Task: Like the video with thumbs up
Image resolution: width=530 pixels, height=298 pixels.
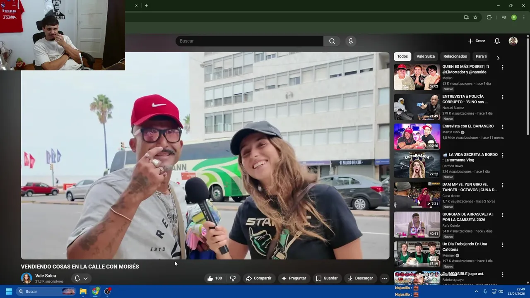Action: (214, 278)
